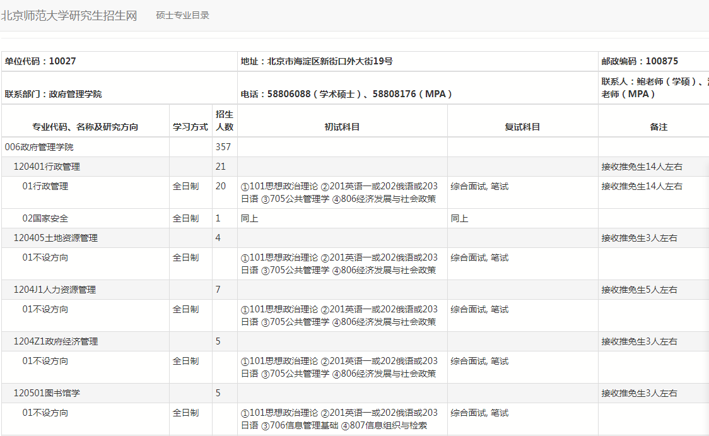709x436 pixels.
Task: Click the 北京师范大学研究生招生网 site title
Action: (69, 16)
